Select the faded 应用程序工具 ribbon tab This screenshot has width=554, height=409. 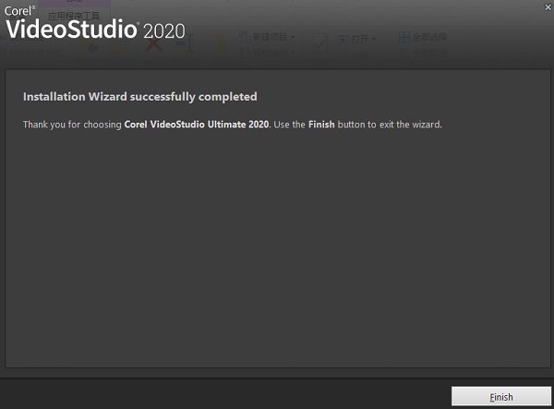click(74, 16)
